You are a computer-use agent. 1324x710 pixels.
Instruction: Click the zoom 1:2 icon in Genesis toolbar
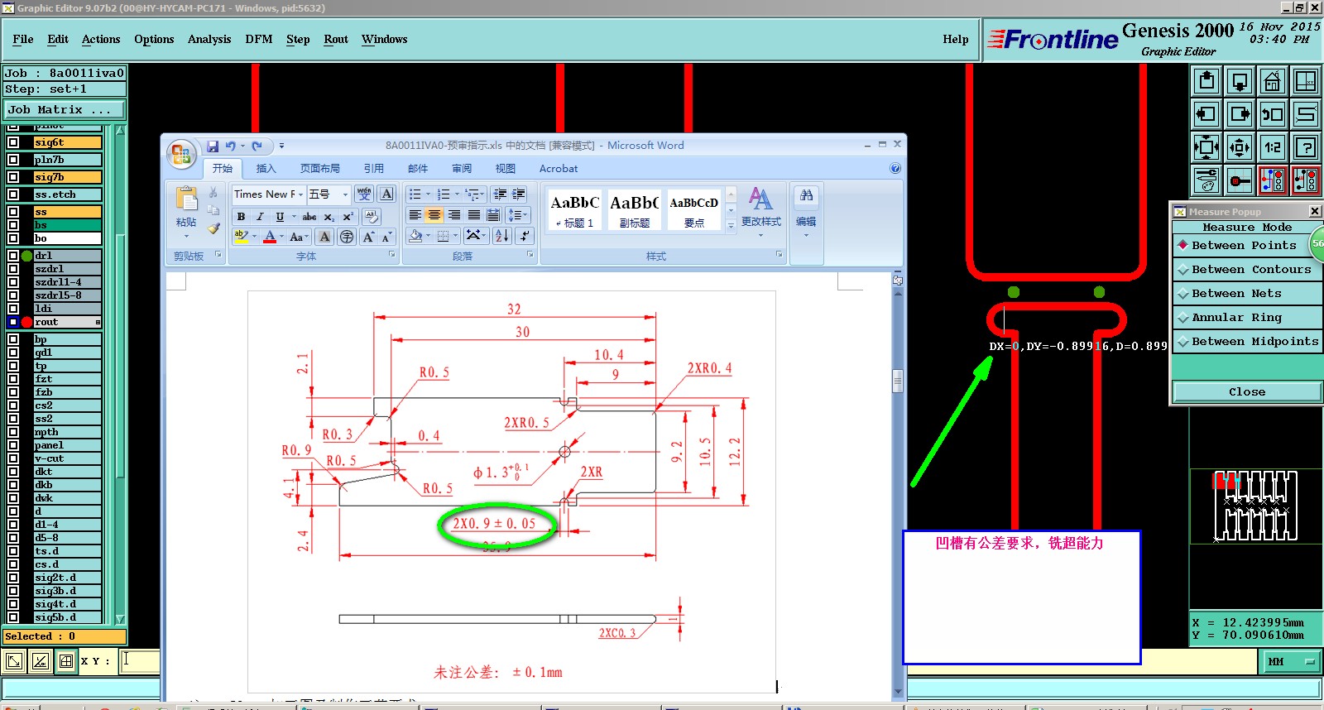tap(1273, 147)
